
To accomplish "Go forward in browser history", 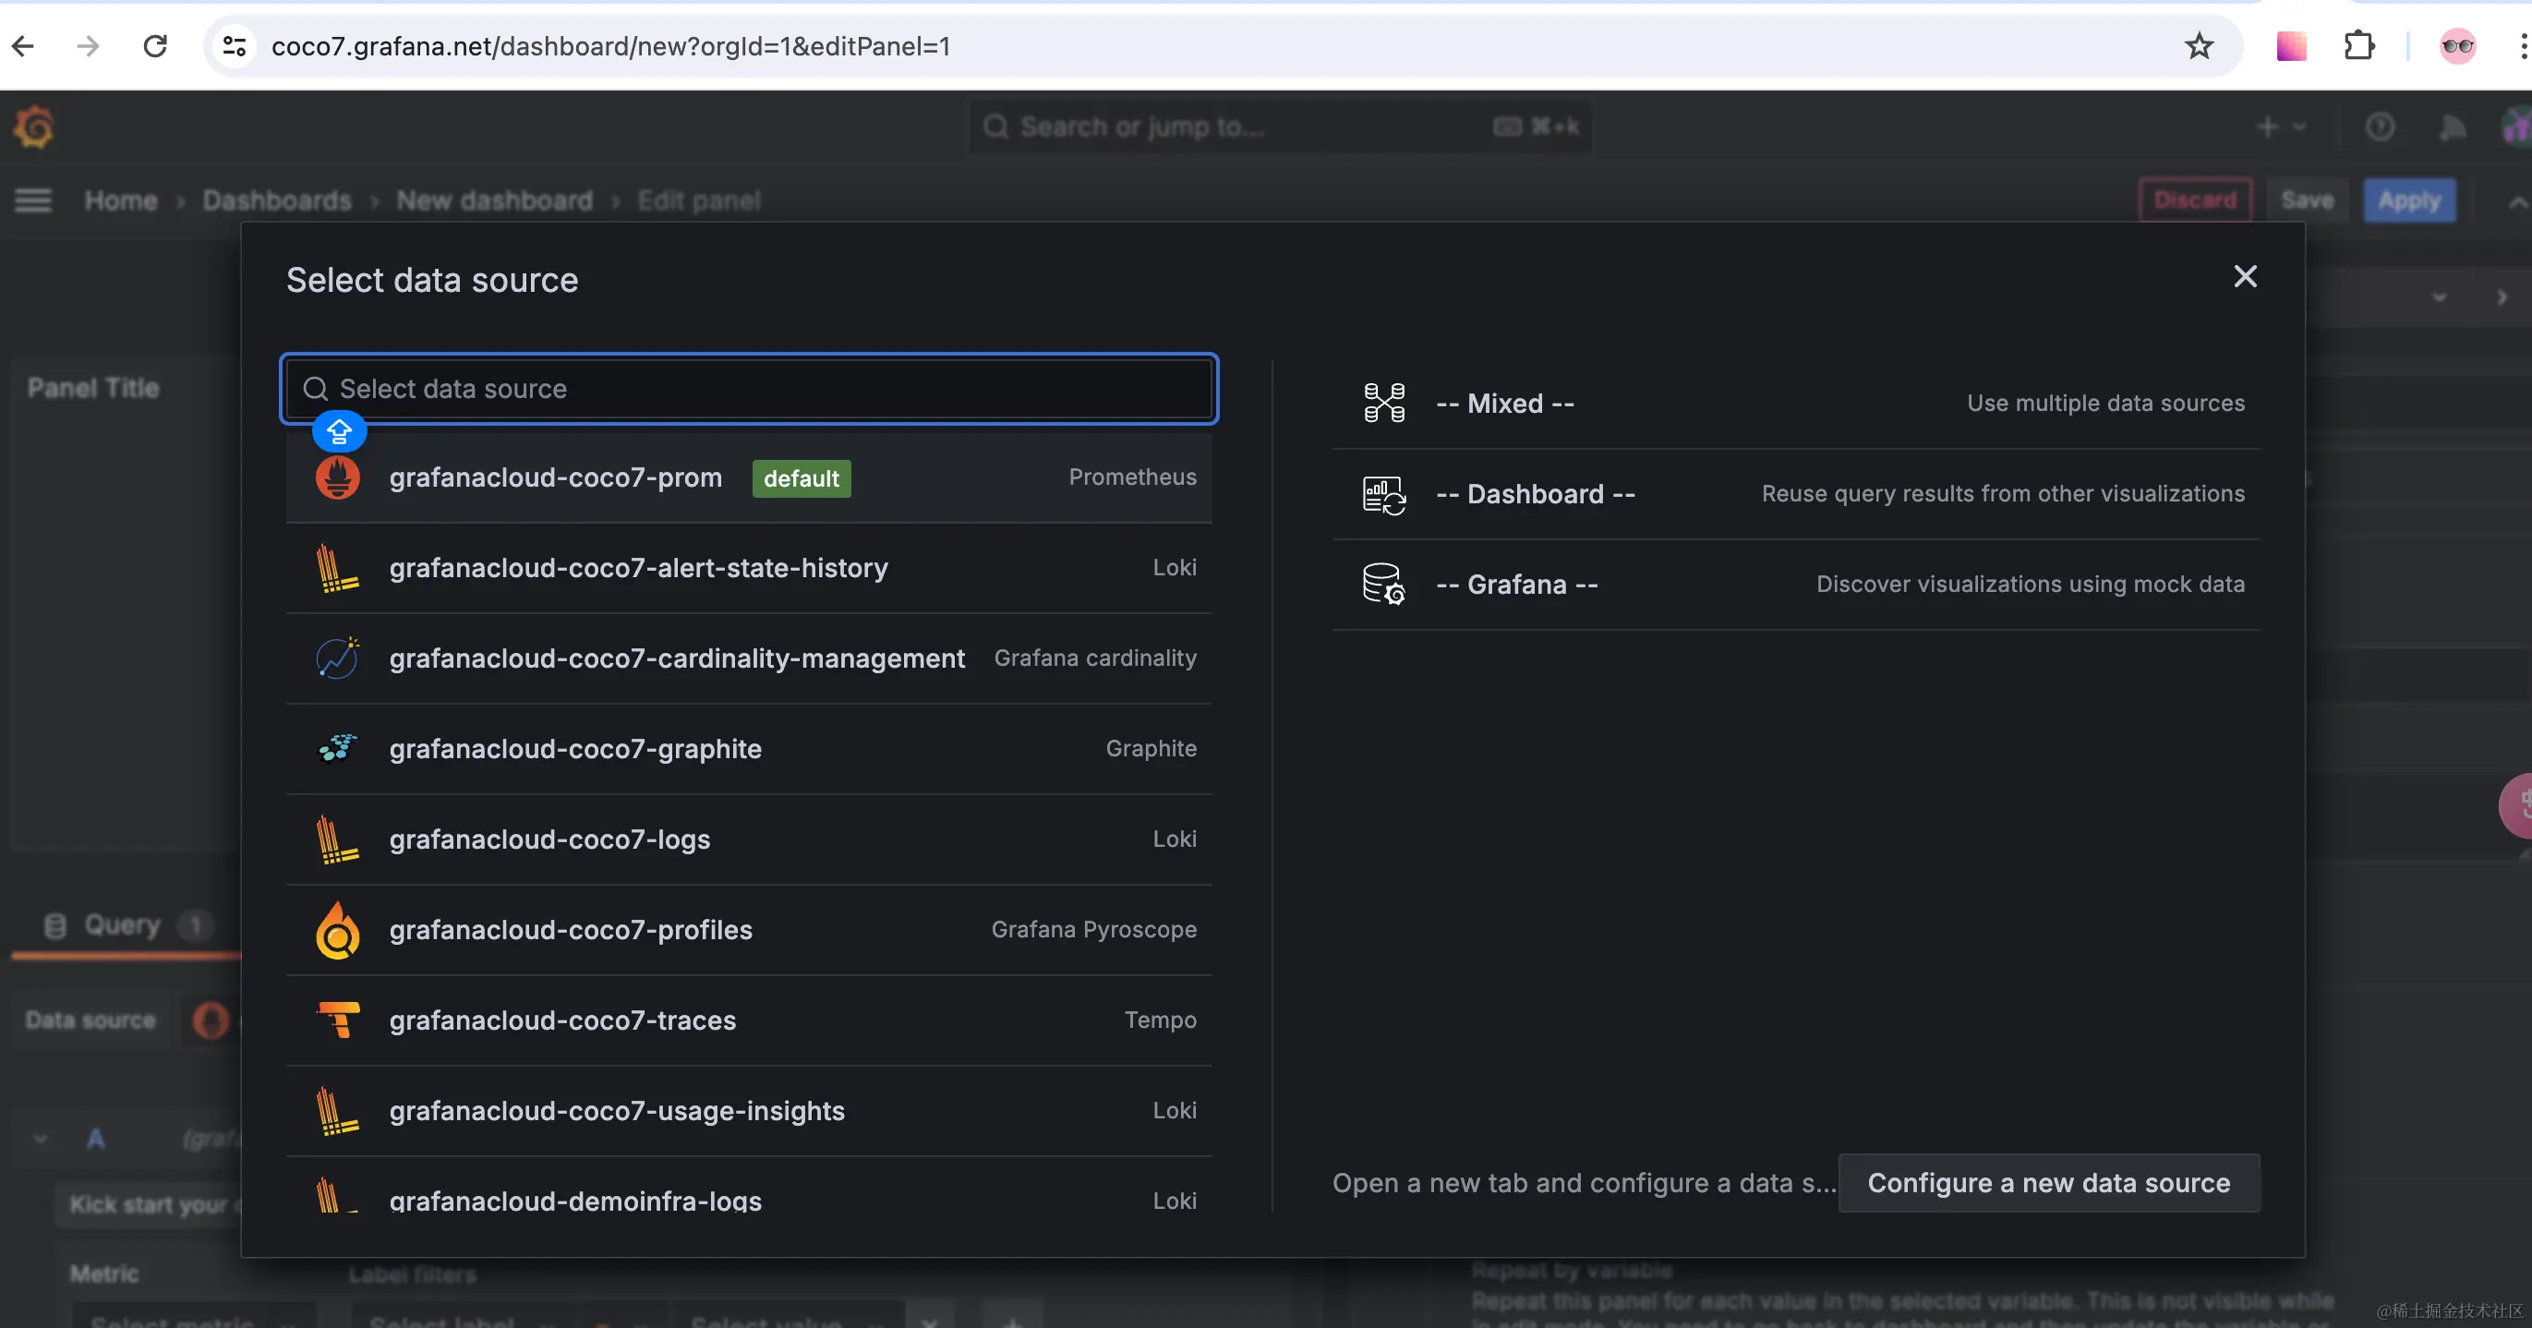I will (88, 46).
